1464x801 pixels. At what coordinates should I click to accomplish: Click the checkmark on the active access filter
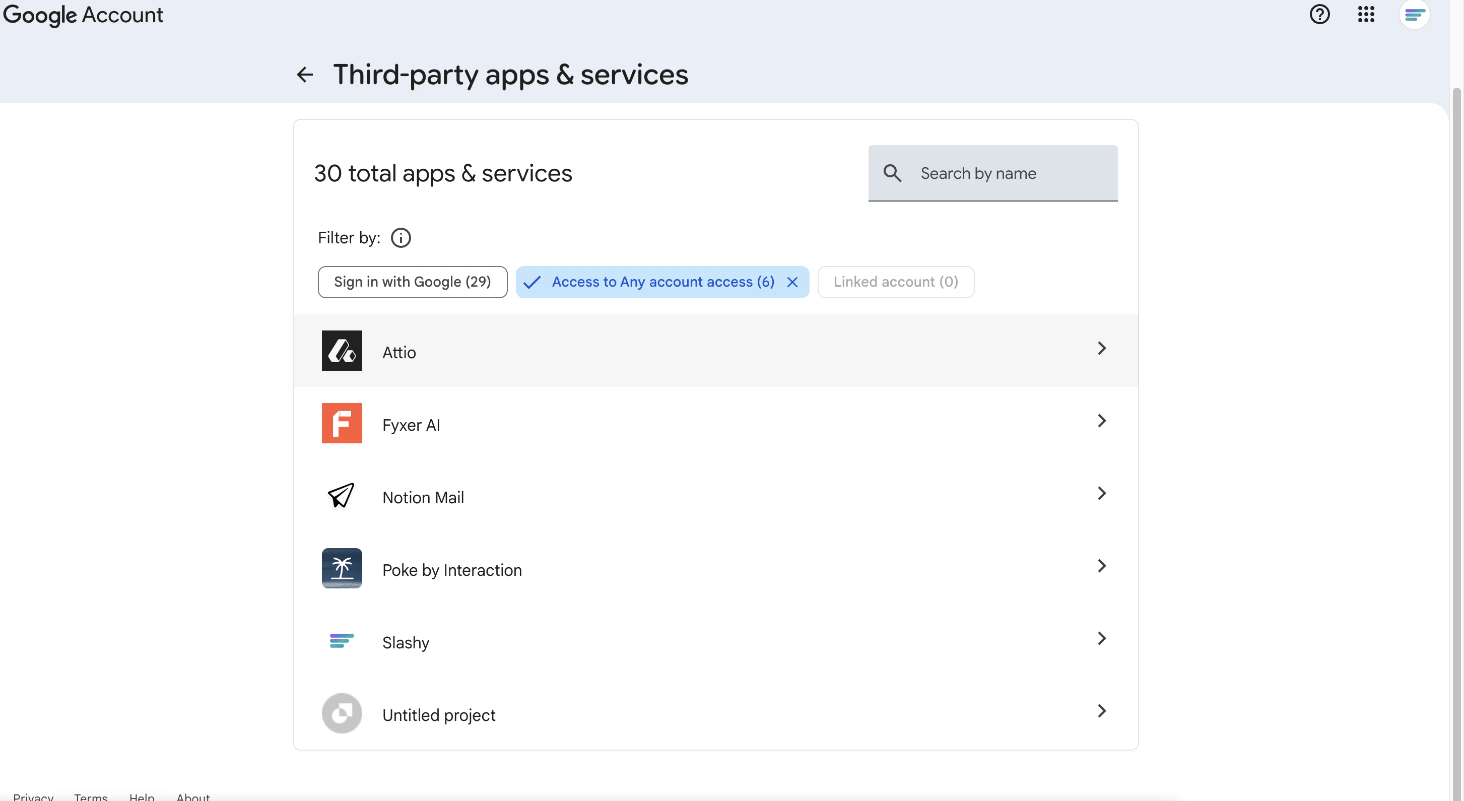532,282
